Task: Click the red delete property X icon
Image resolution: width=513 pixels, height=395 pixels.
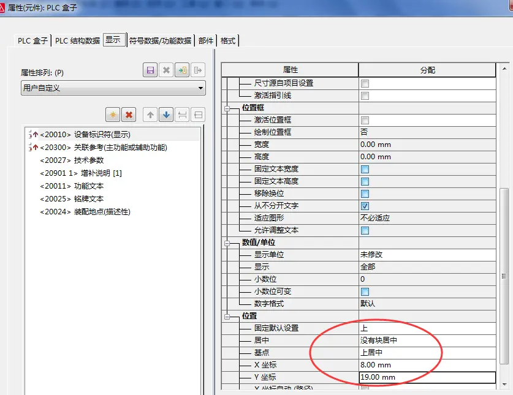Action: coord(129,115)
